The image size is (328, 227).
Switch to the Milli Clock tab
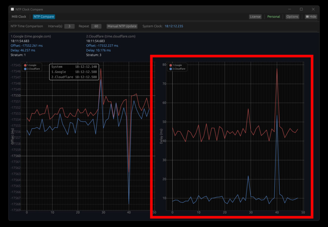19,17
